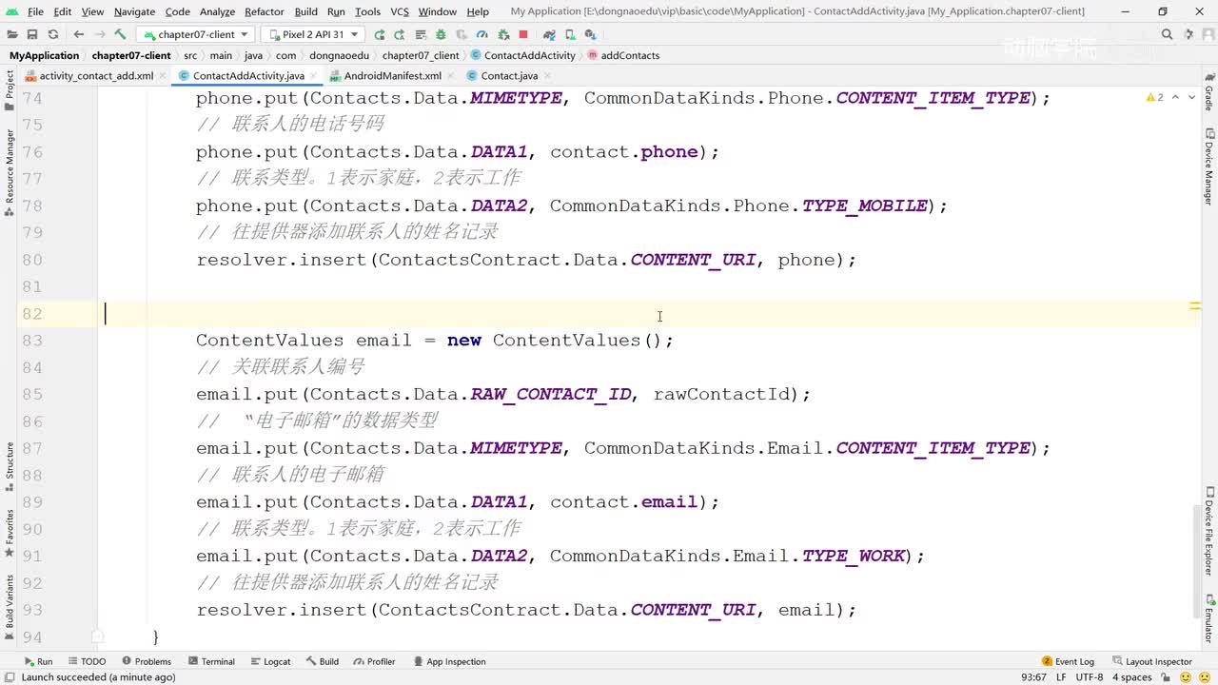This screenshot has width=1218, height=685.
Task: Click the ContactAddActivity breadcrumb
Action: click(523, 55)
